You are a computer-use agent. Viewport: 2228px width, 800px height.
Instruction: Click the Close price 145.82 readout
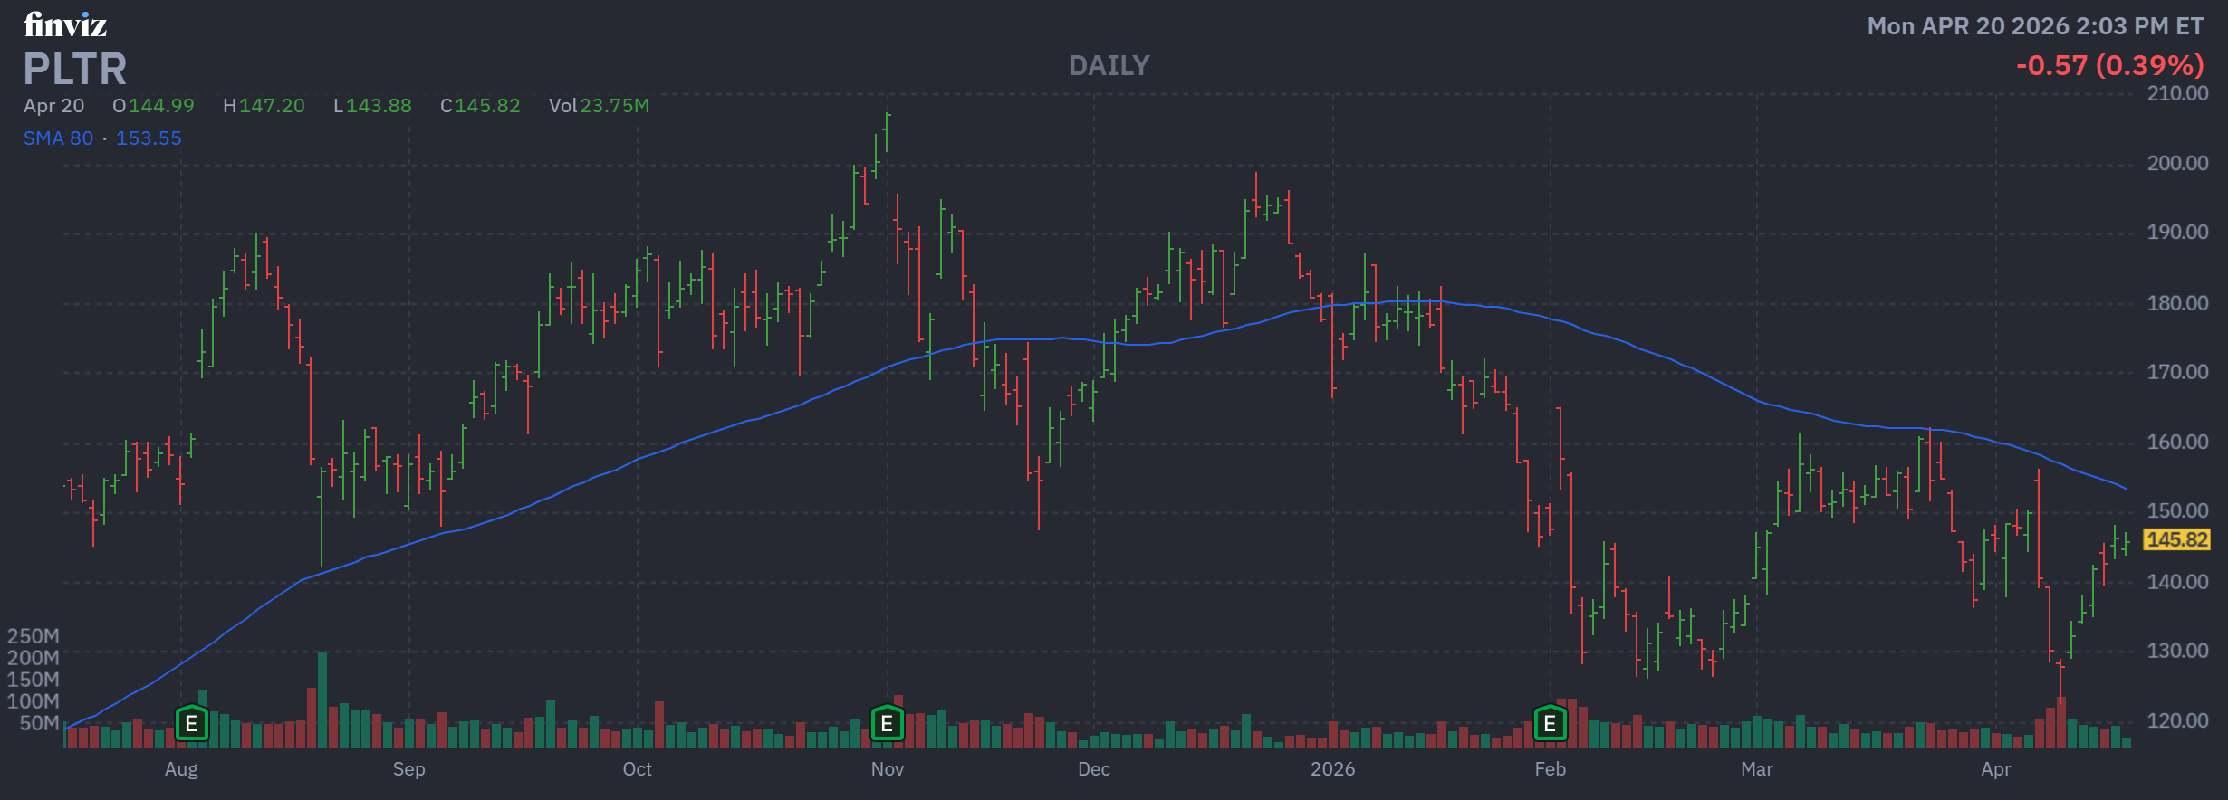[480, 106]
